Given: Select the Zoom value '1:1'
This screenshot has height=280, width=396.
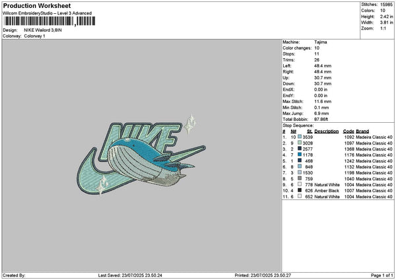Looking at the screenshot, I should point(383,28).
